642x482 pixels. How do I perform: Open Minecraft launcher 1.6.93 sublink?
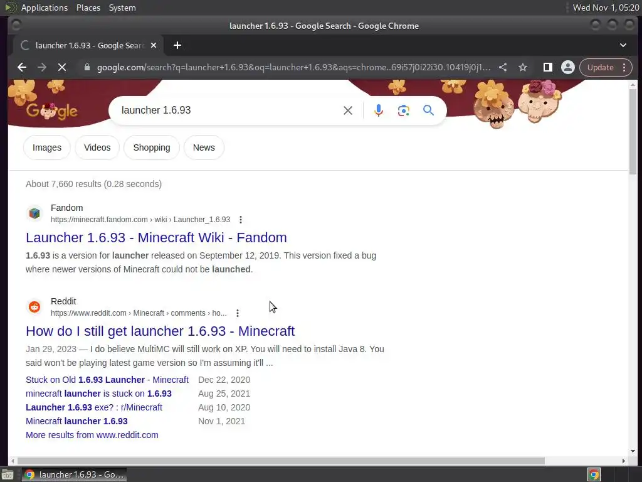pos(76,421)
